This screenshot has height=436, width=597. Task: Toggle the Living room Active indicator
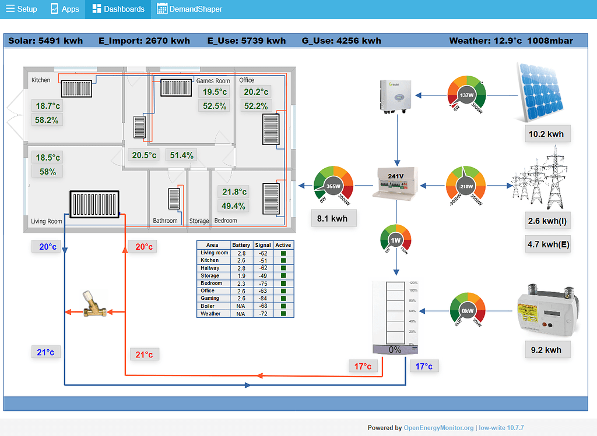point(283,253)
